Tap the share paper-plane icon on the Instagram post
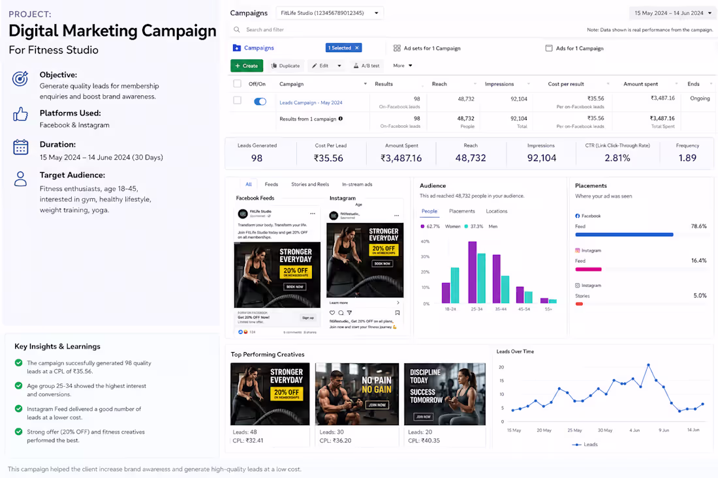Image resolution: width=718 pixels, height=478 pixels. (349, 313)
